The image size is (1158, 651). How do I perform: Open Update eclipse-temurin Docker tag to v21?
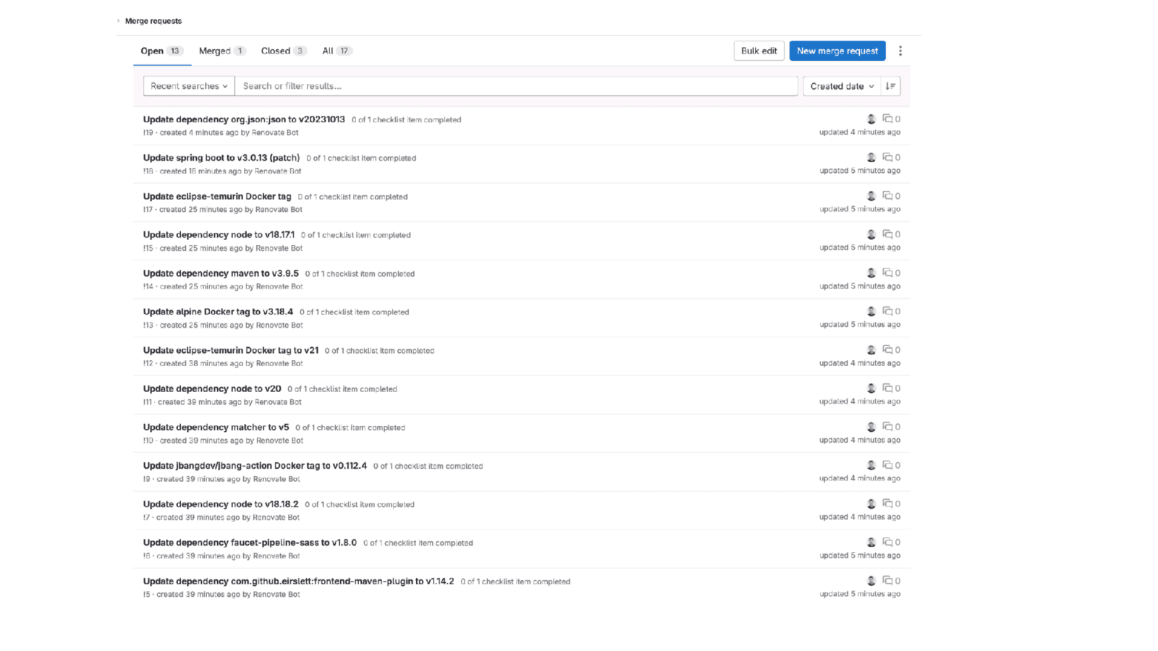click(231, 350)
